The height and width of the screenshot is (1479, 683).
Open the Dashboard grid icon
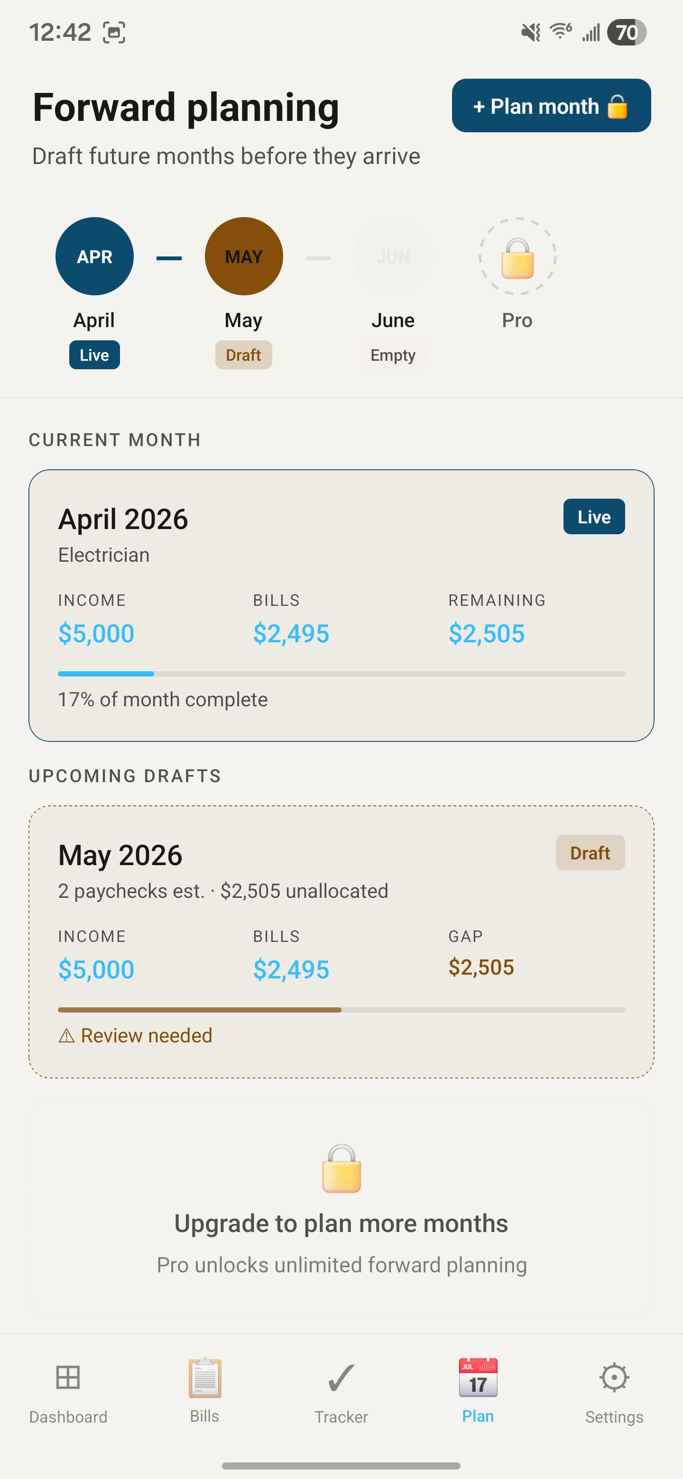[68, 1378]
